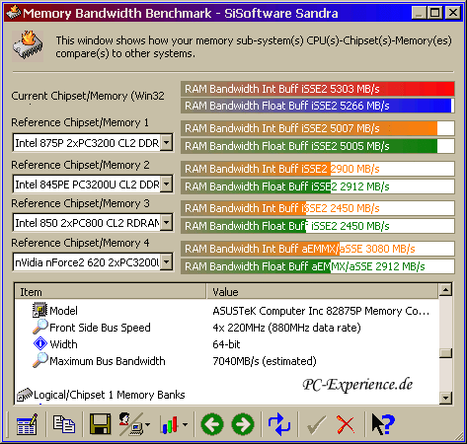Click the Value column header
Viewport: 467px width, 444px height.
(323, 292)
